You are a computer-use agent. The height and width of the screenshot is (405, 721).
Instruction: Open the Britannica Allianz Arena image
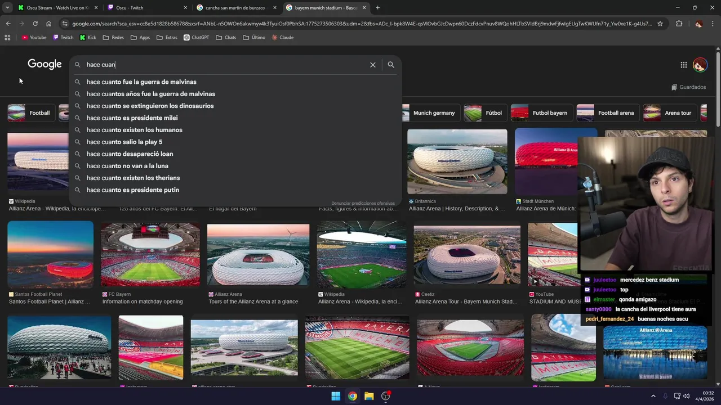457,161
